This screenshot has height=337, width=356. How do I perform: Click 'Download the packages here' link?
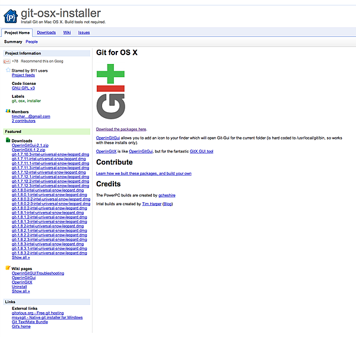pyautogui.click(x=121, y=129)
